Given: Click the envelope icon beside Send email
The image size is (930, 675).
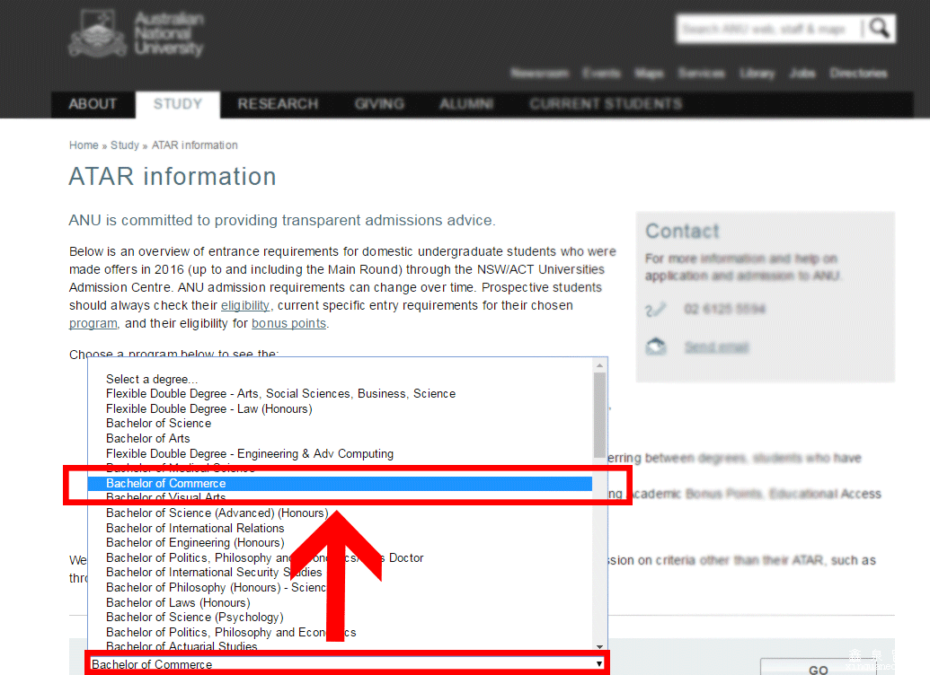Looking at the screenshot, I should [x=656, y=347].
